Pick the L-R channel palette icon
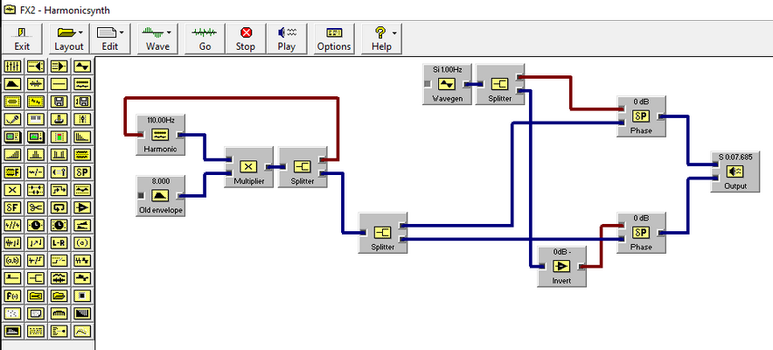This screenshot has width=773, height=350. tap(59, 243)
